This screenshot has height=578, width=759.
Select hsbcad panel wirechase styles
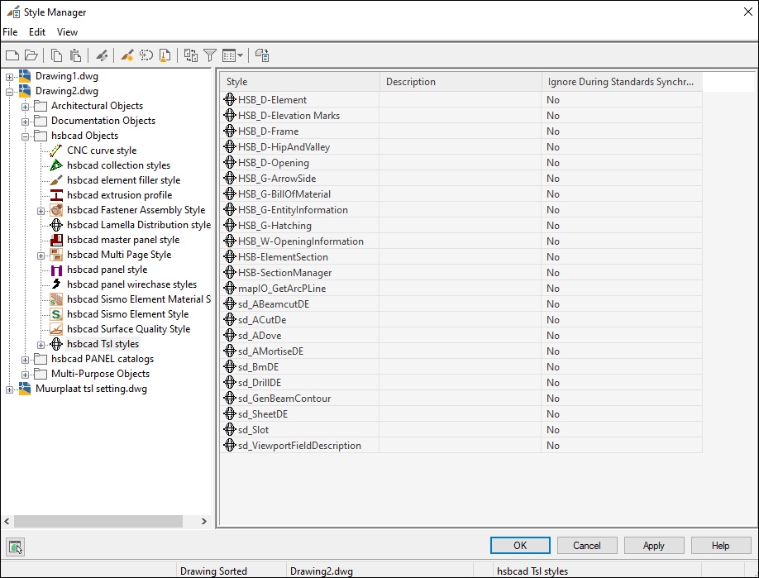pyautogui.click(x=131, y=284)
